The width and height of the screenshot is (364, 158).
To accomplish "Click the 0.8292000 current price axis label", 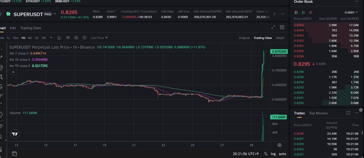I will click(x=279, y=52).
